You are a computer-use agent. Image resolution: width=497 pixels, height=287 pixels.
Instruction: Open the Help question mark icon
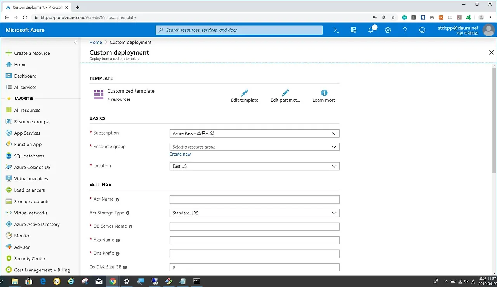point(405,30)
